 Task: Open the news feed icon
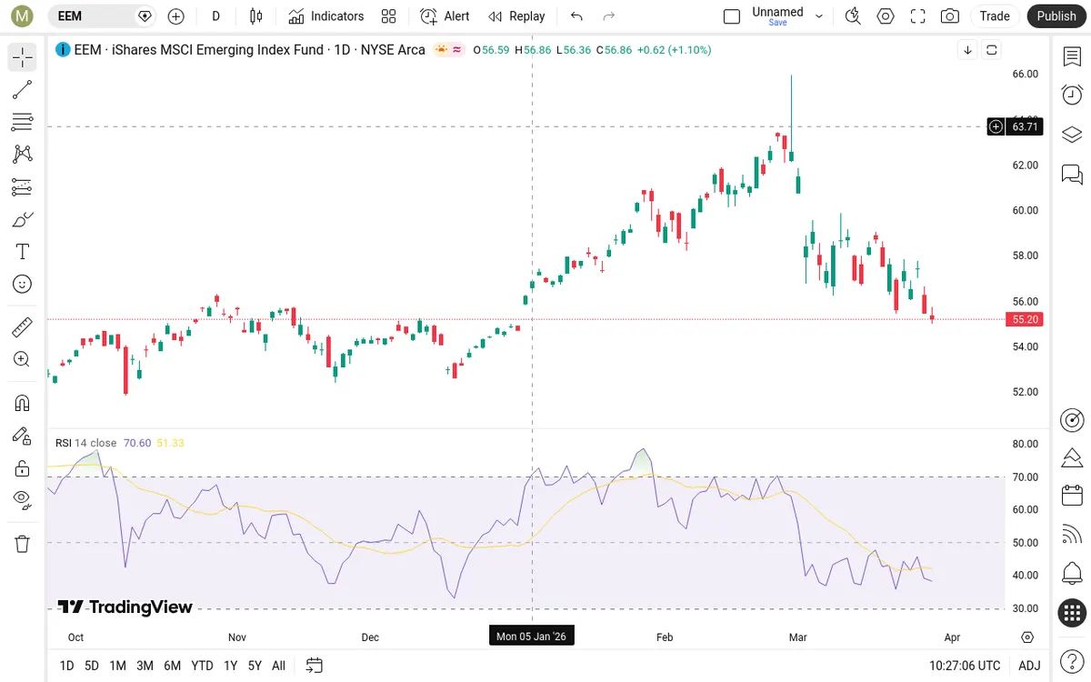point(1072,535)
